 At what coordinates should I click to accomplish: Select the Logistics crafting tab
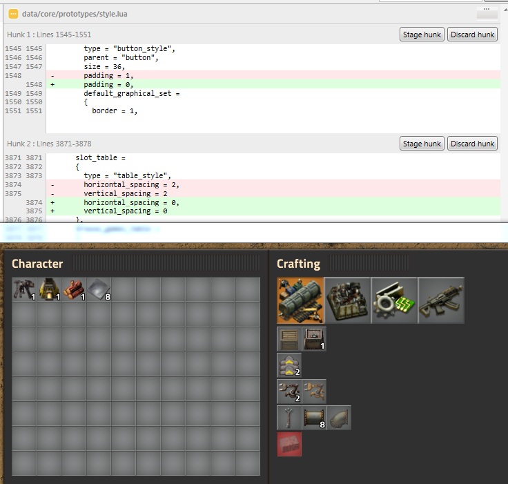[x=300, y=300]
